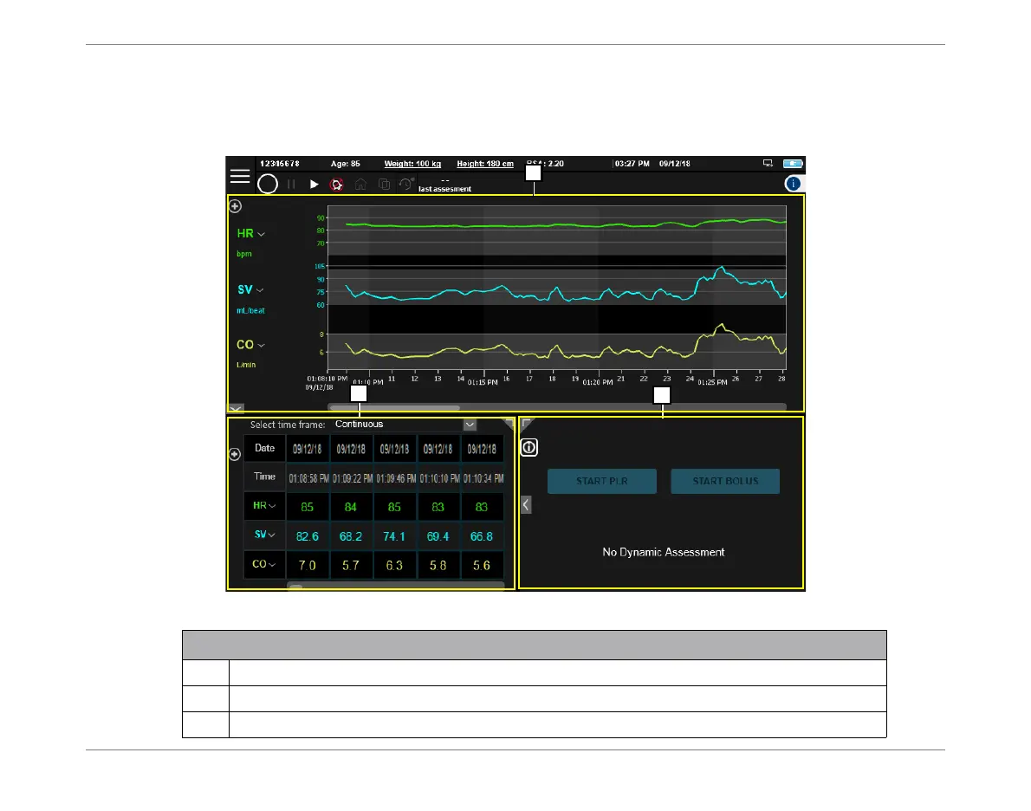
Task: Collapse the trend graph panel arrow
Action: pyautogui.click(x=236, y=408)
